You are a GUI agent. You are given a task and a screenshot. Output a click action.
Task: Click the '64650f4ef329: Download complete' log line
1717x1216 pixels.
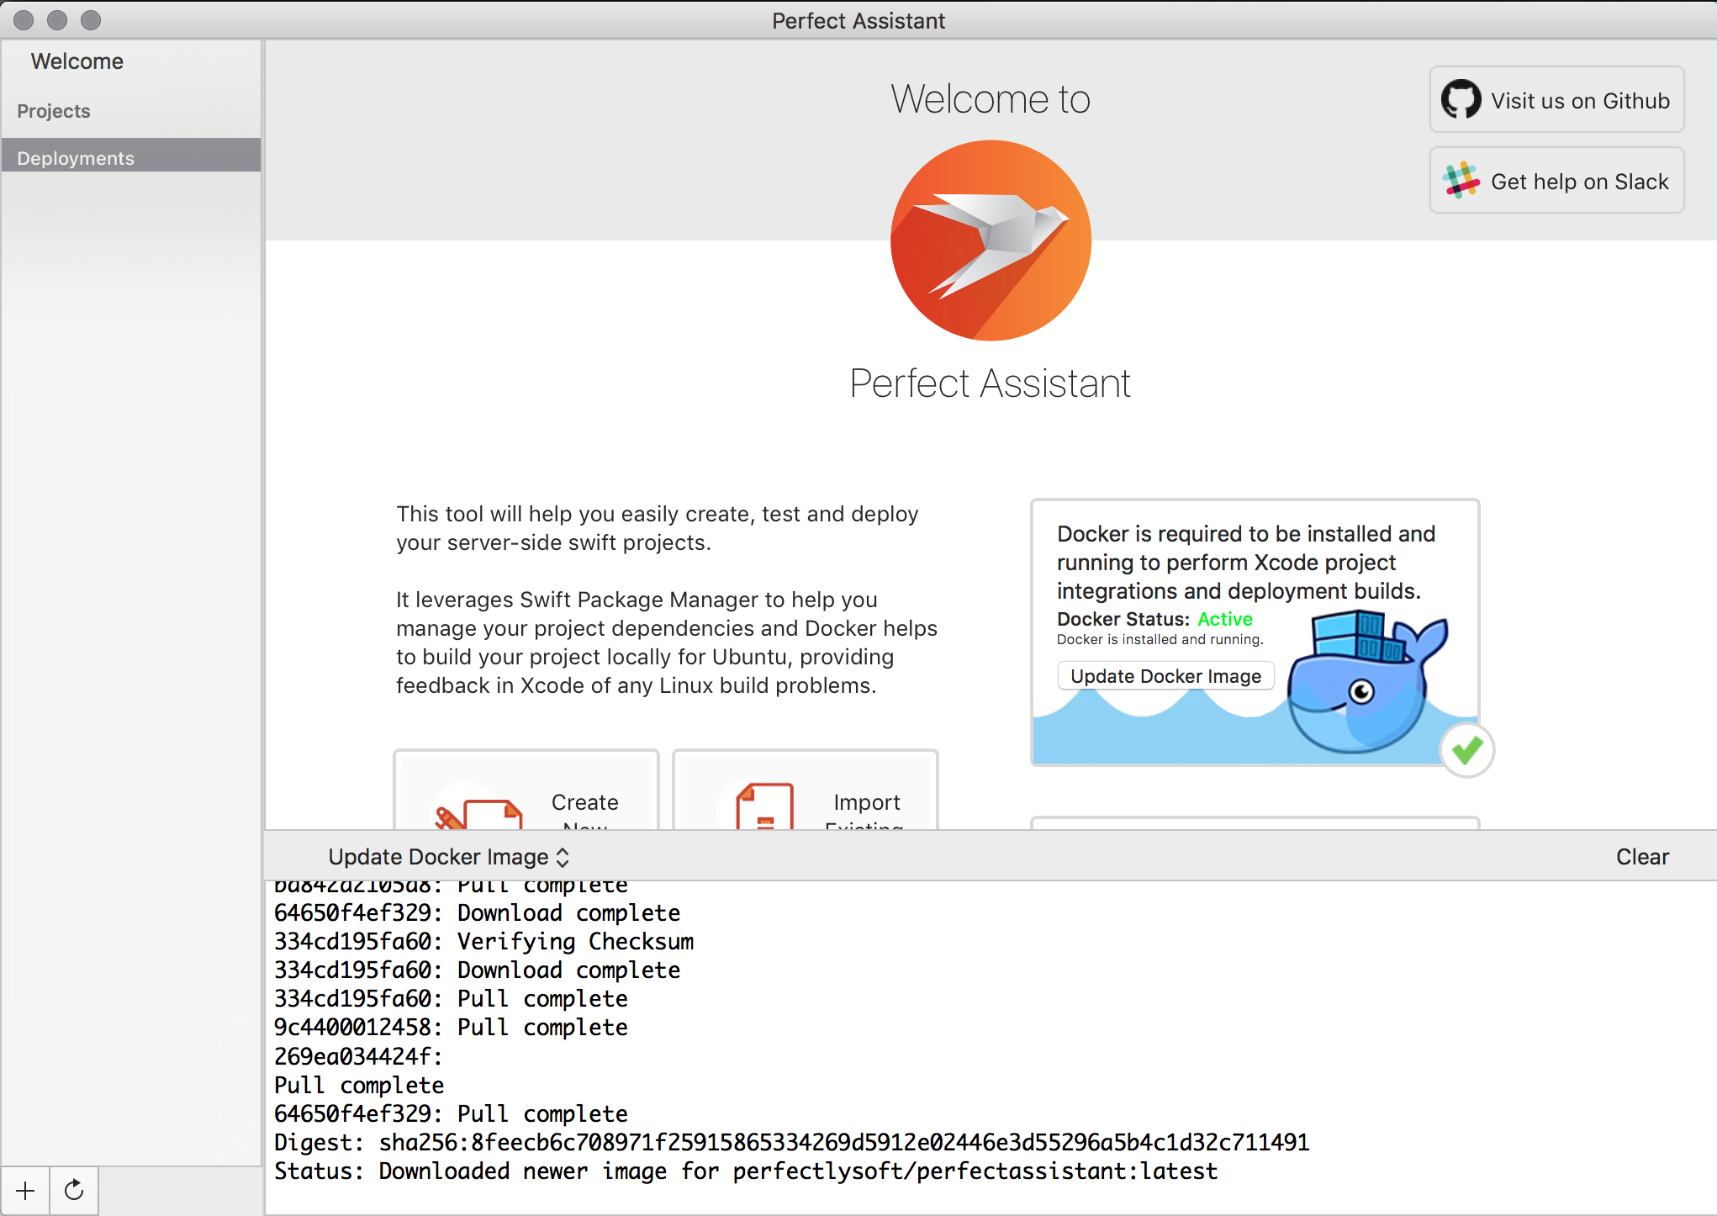[x=478, y=912]
